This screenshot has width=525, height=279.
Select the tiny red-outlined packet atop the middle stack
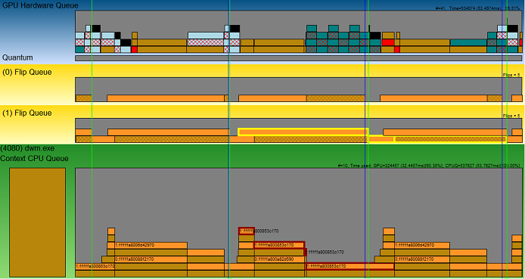tap(247, 231)
